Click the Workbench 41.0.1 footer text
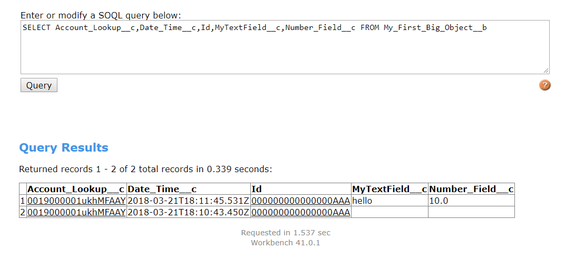The image size is (565, 259). pos(285,243)
